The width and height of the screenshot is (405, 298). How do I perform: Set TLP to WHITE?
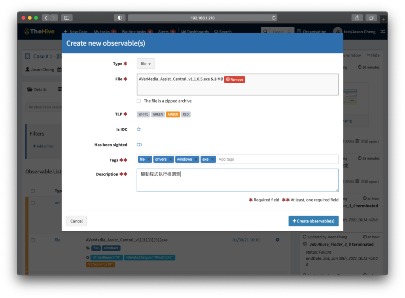coord(143,114)
